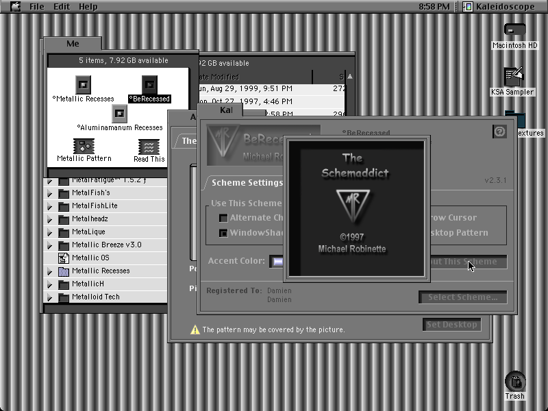Expand the Metallic Recesses folder row

49,271
